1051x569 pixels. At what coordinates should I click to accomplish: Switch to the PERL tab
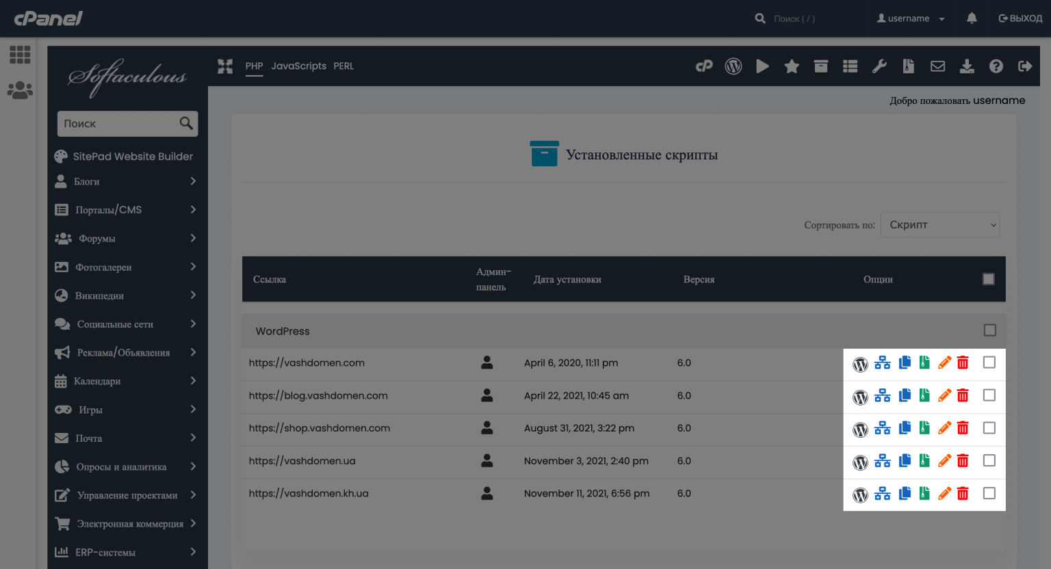tap(343, 66)
